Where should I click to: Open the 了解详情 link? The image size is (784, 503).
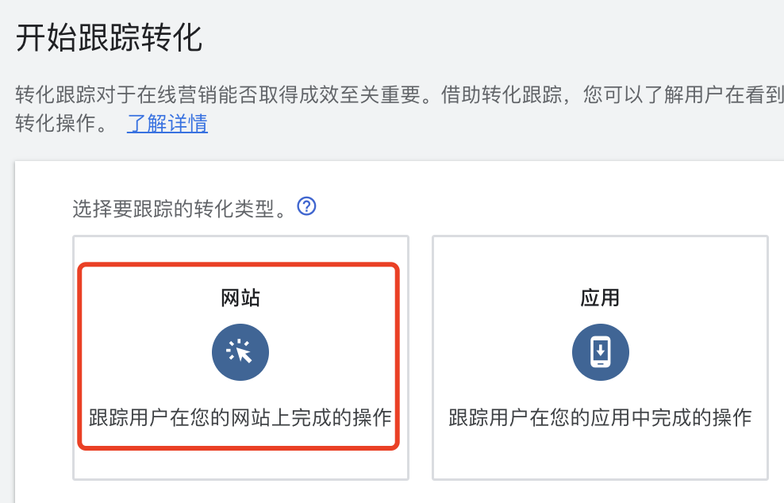click(x=167, y=125)
